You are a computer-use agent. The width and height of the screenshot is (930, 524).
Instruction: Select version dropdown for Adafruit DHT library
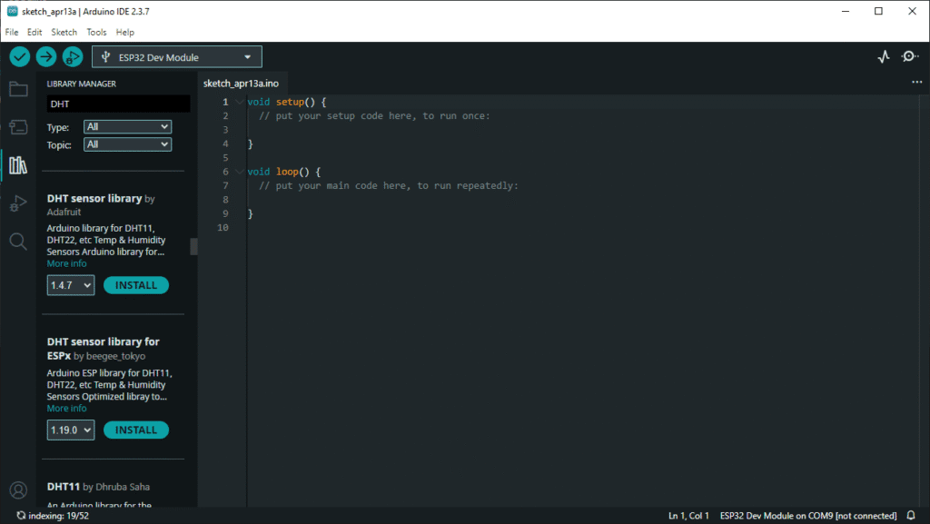[71, 285]
